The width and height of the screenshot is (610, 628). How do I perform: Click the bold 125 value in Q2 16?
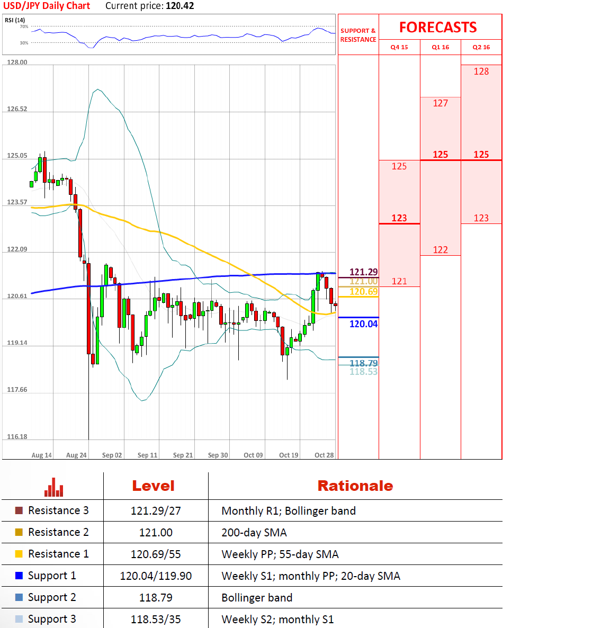pyautogui.click(x=481, y=155)
